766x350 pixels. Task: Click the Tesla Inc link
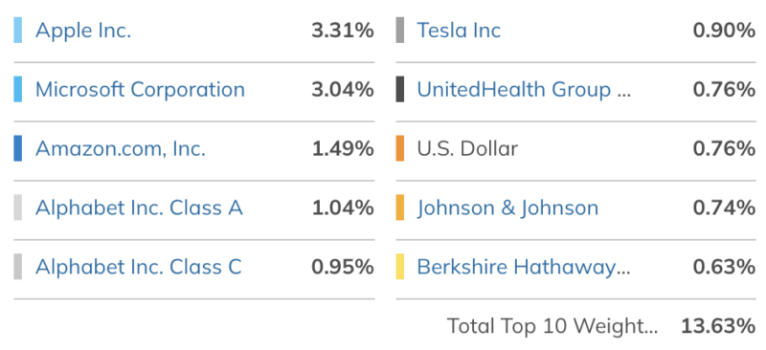tap(459, 31)
